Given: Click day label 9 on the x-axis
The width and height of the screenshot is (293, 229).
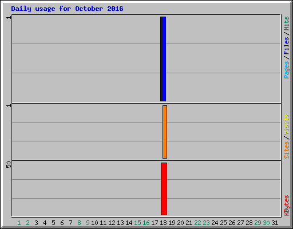Looking at the screenshot, I should (x=88, y=223).
